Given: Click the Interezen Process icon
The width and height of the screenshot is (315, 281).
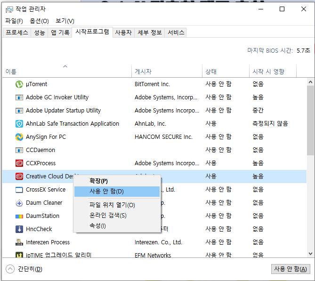Looking at the screenshot, I should 19,242.
